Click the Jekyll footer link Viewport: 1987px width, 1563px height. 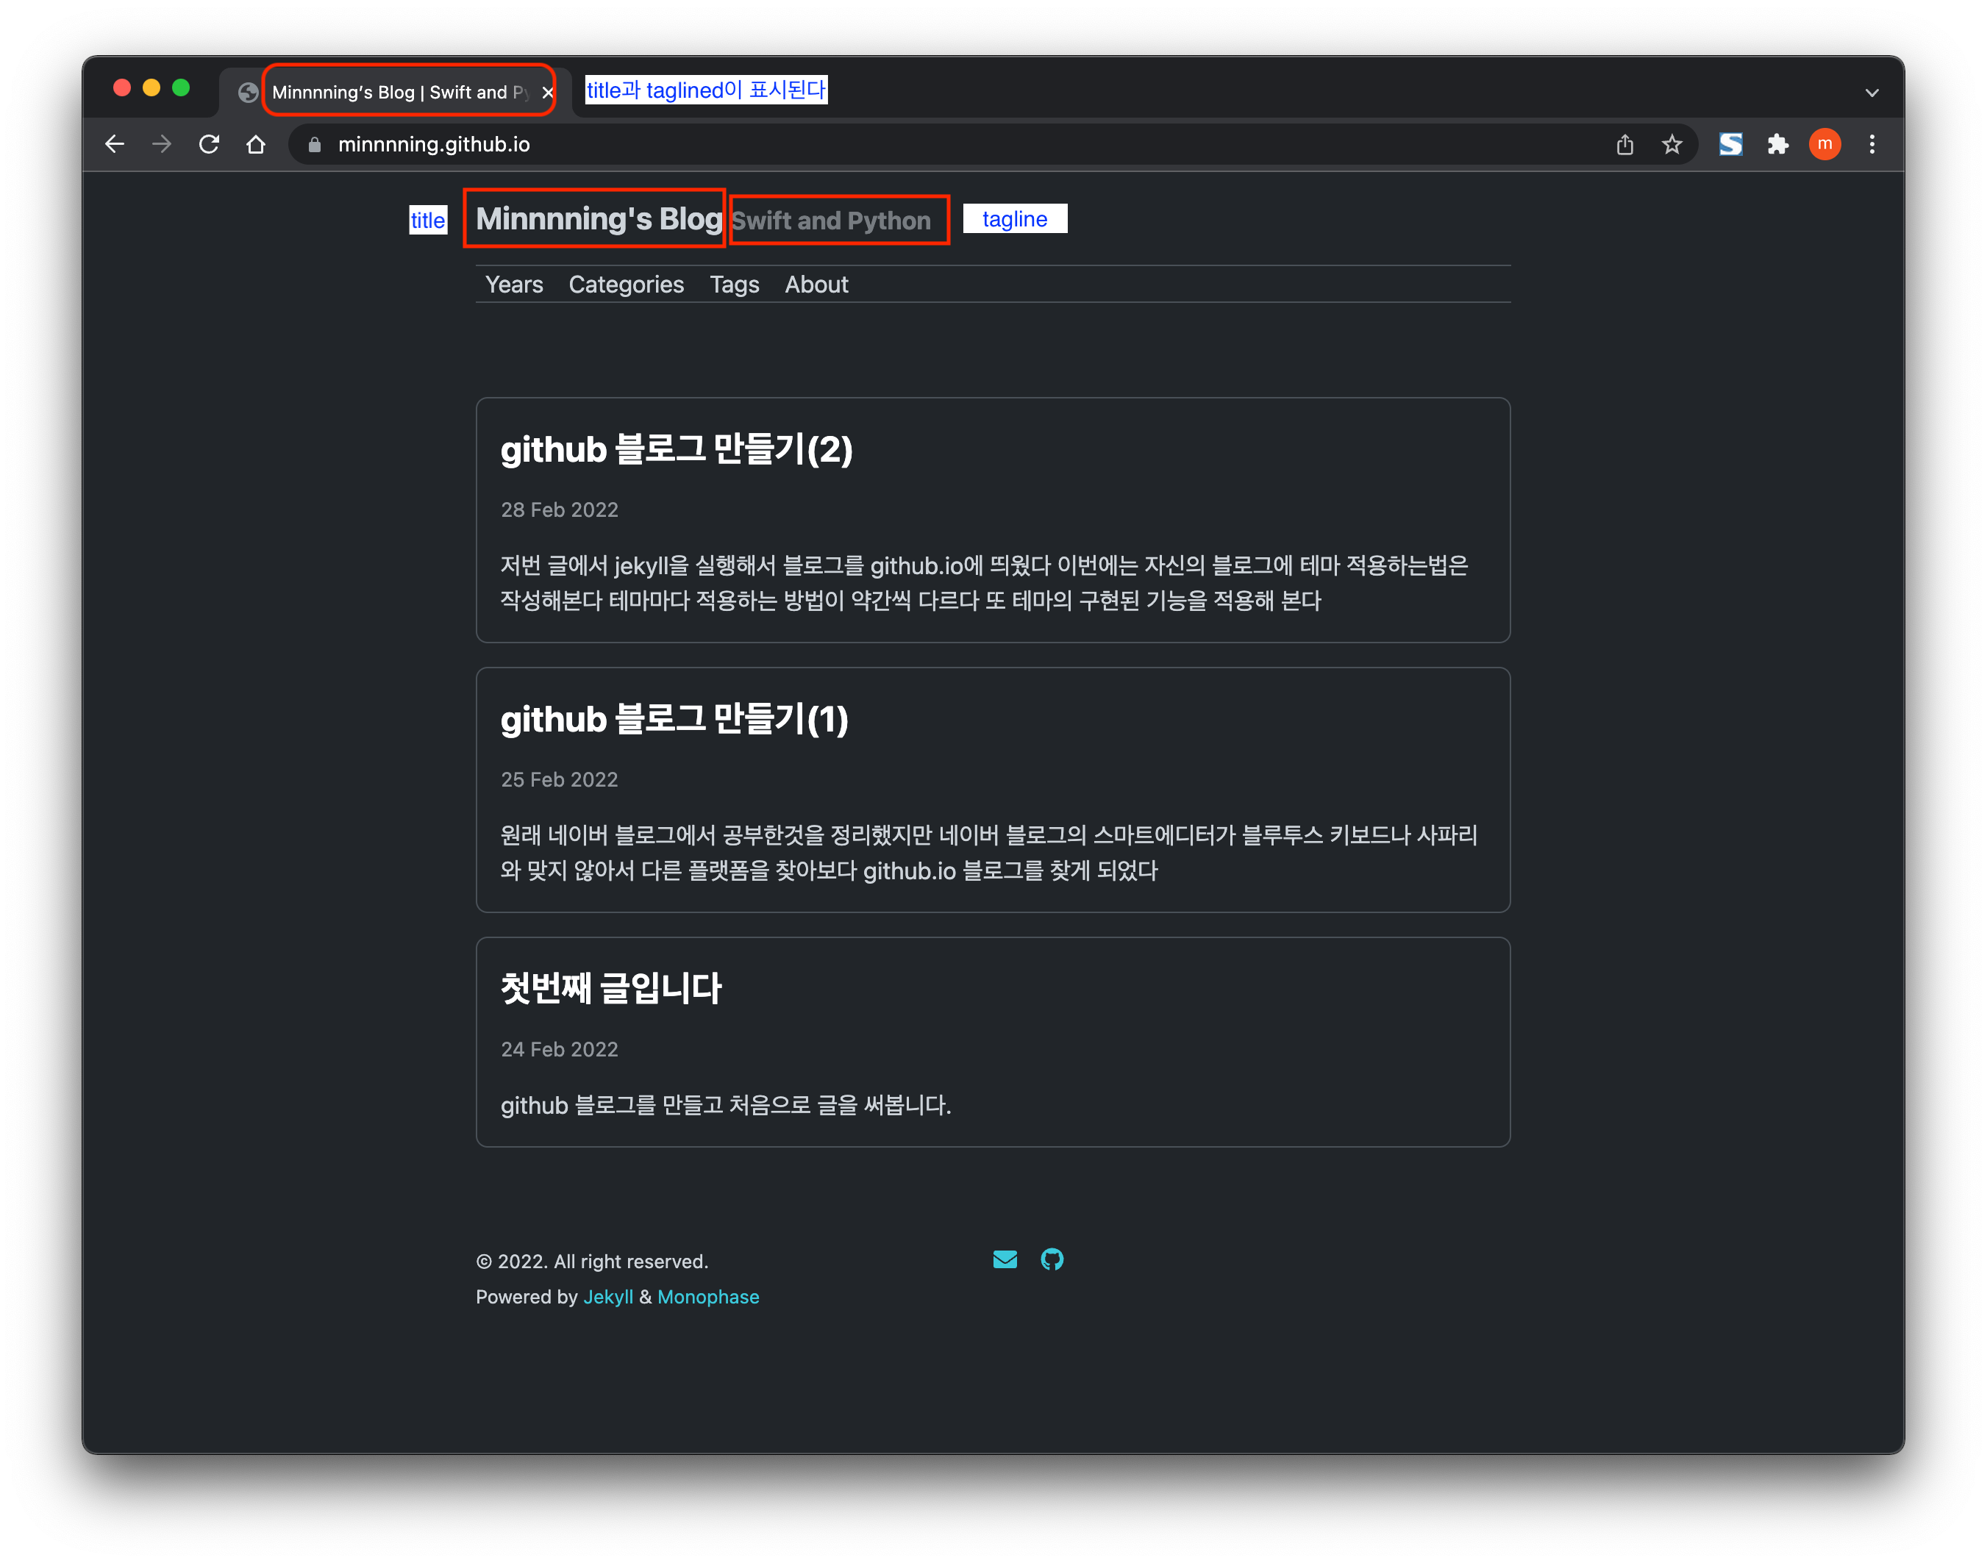click(607, 1297)
